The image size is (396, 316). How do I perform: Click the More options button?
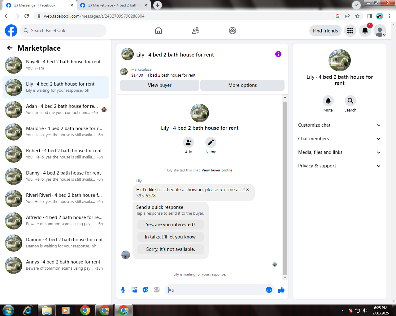242,85
